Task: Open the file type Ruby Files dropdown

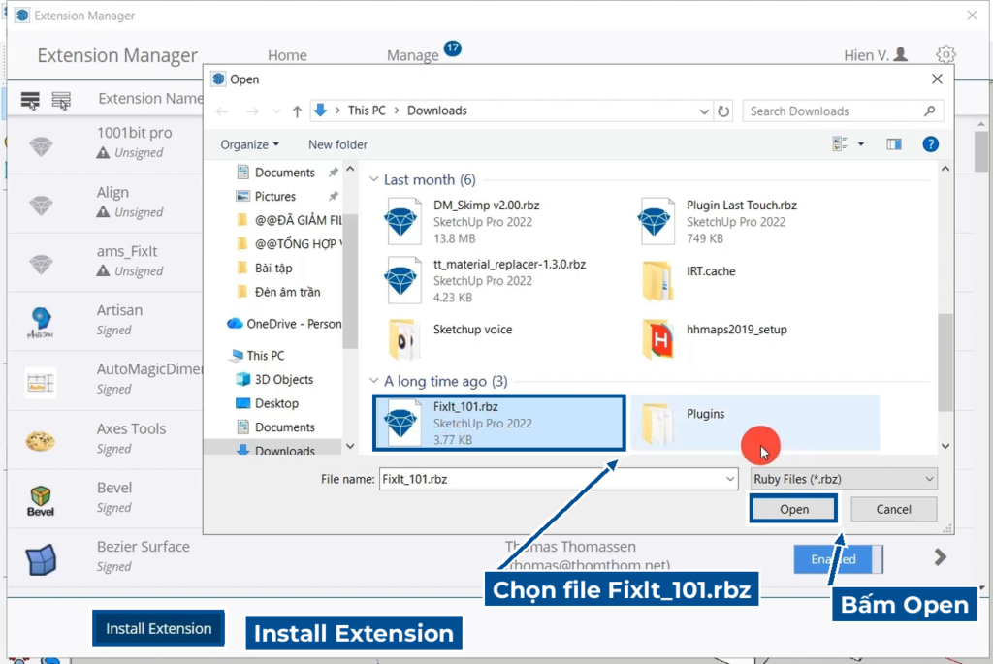Action: pyautogui.click(x=844, y=479)
